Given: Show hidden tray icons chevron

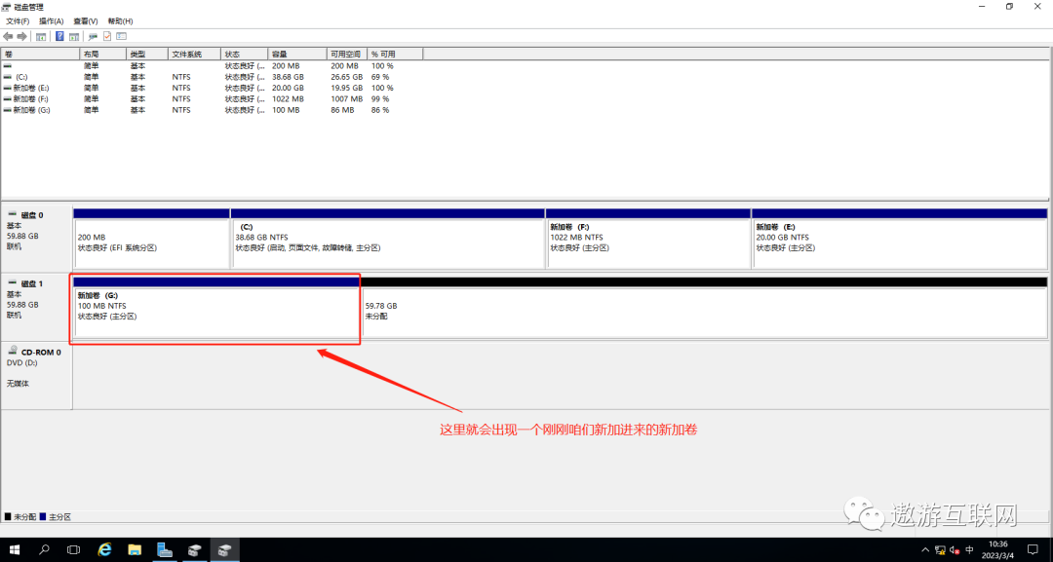Looking at the screenshot, I should (x=925, y=550).
